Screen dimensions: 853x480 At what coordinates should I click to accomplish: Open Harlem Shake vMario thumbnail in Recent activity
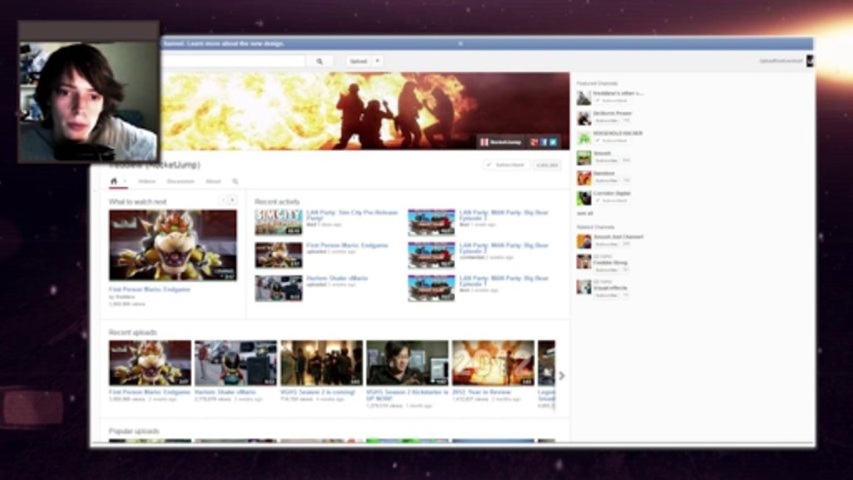pyautogui.click(x=278, y=288)
